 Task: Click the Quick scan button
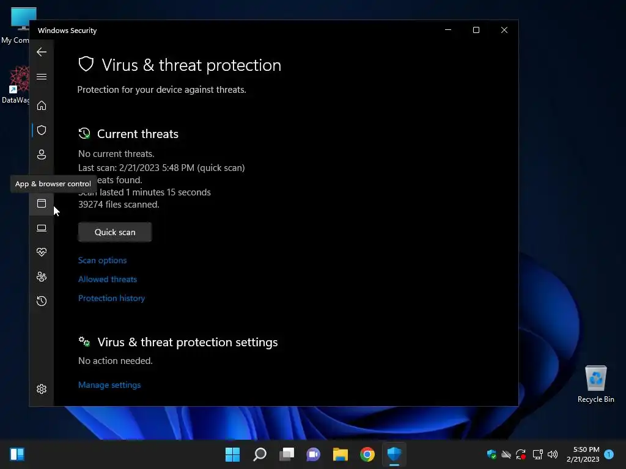coord(115,232)
